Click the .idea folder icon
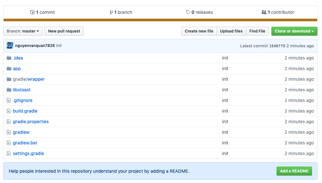The width and height of the screenshot is (322, 183). point(9,58)
